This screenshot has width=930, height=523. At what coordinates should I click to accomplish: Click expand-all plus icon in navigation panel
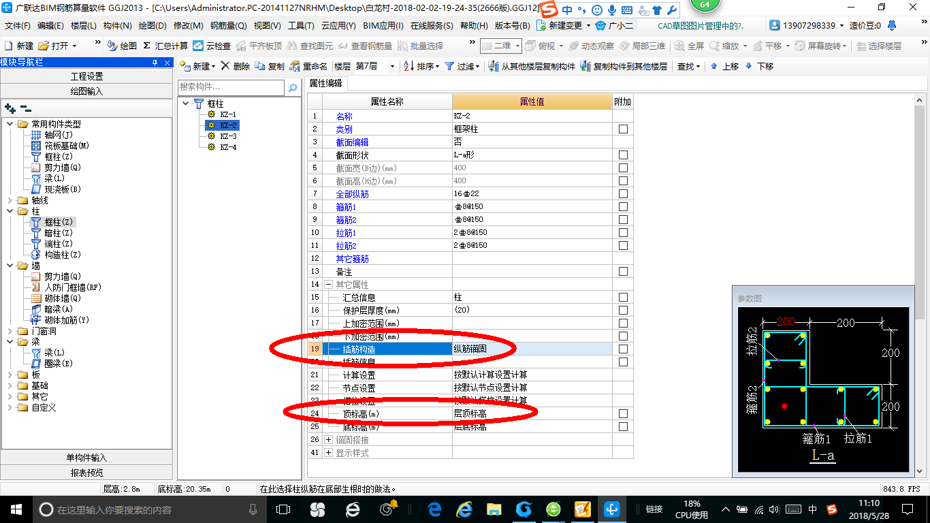tap(10, 108)
